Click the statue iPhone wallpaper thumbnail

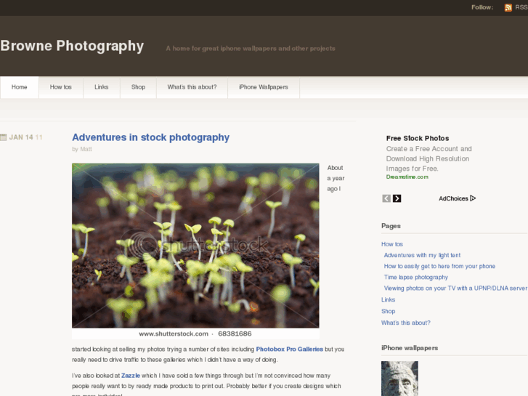click(399, 379)
